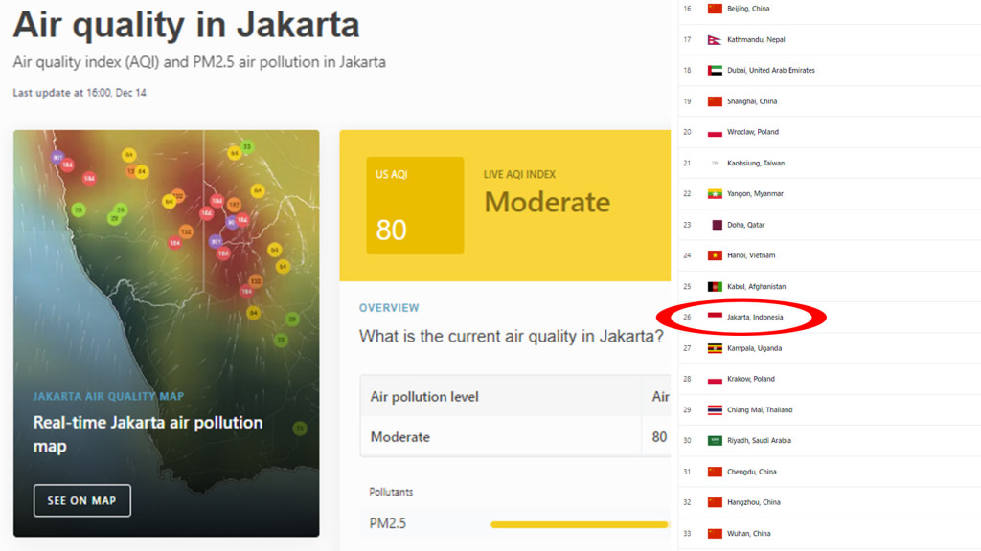Select Hanoi, Vietnam city name
The width and height of the screenshot is (981, 551).
click(751, 255)
